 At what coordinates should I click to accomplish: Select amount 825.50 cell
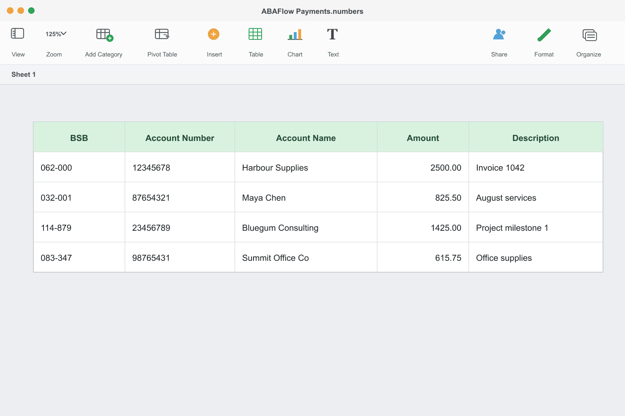point(423,197)
